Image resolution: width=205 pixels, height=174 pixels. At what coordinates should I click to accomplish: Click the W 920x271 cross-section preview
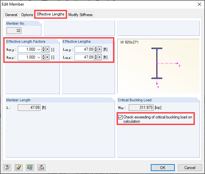click(158, 66)
